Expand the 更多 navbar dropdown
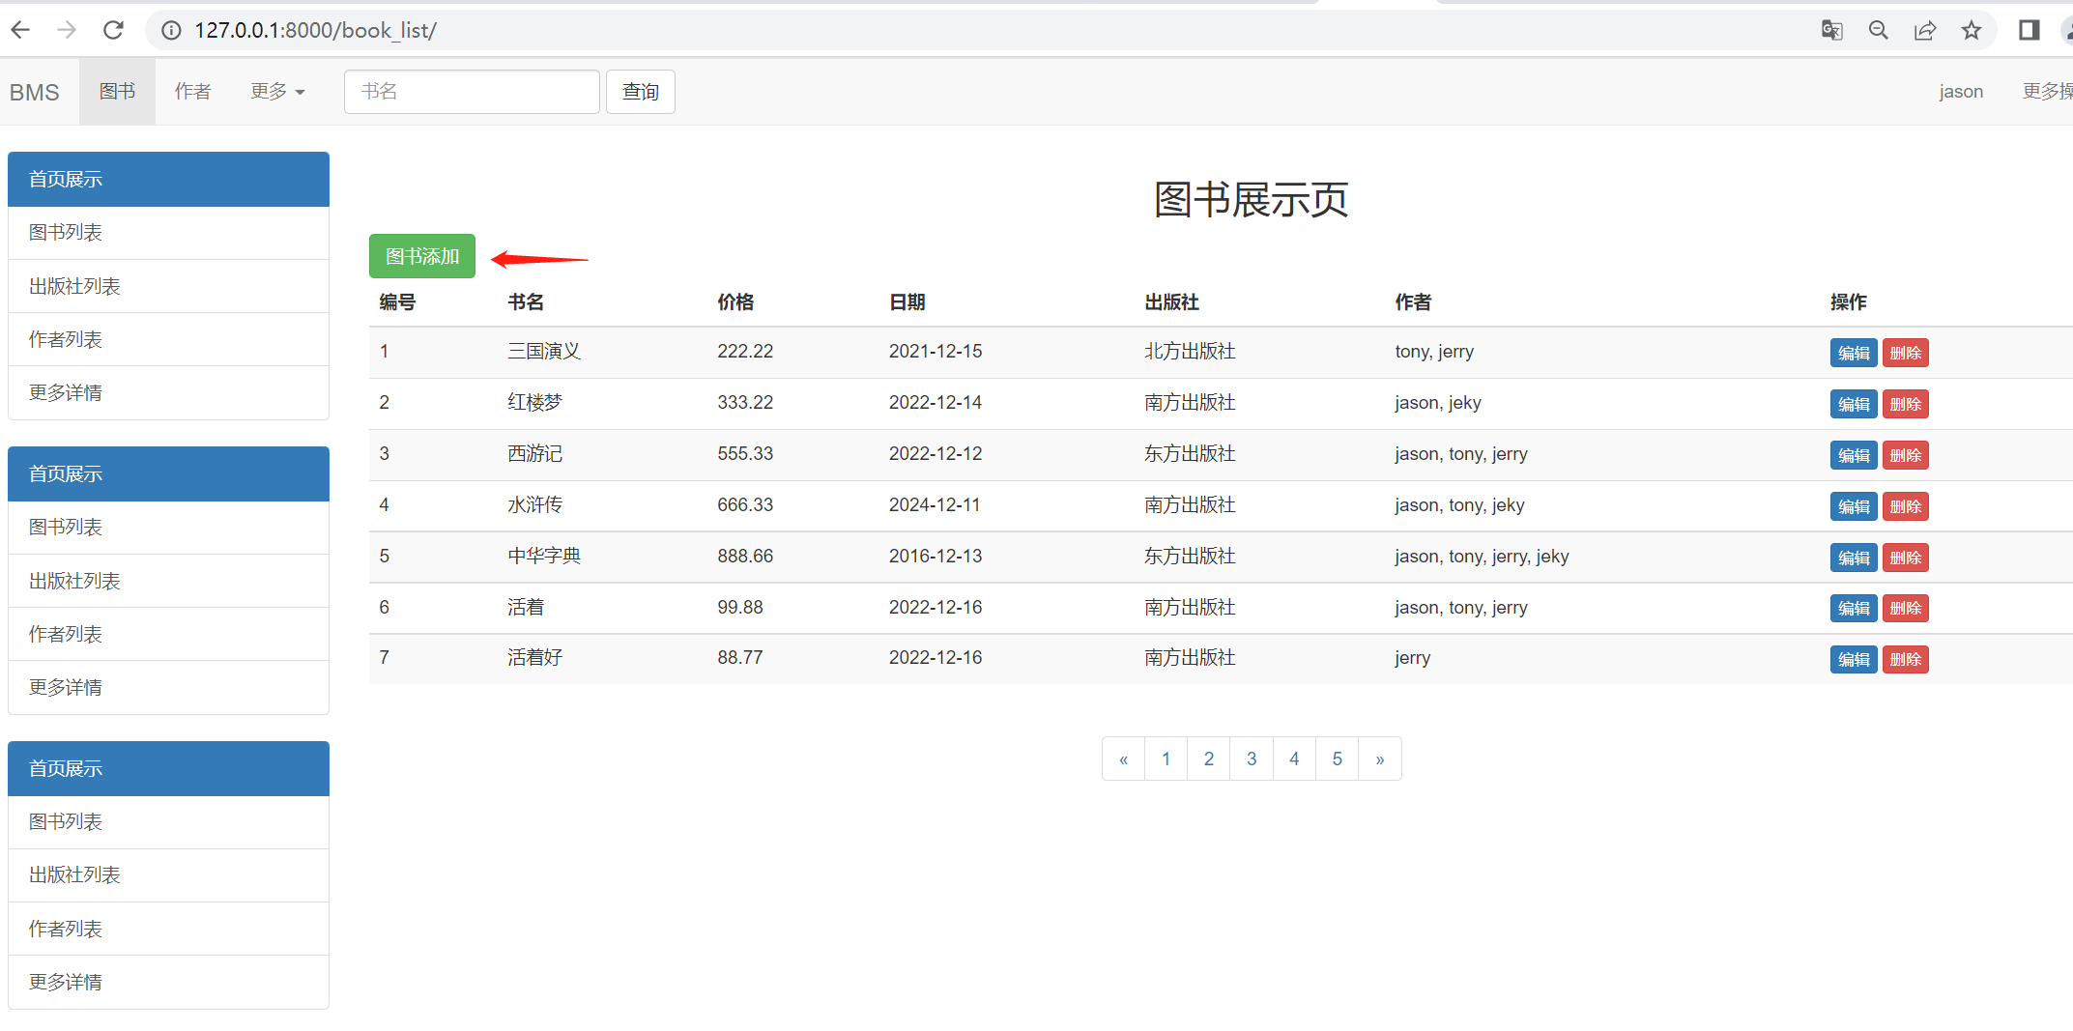The width and height of the screenshot is (2073, 1031). click(277, 92)
